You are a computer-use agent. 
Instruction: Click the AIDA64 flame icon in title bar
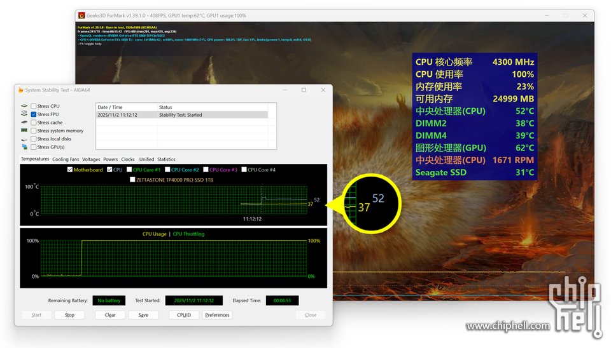pos(21,90)
